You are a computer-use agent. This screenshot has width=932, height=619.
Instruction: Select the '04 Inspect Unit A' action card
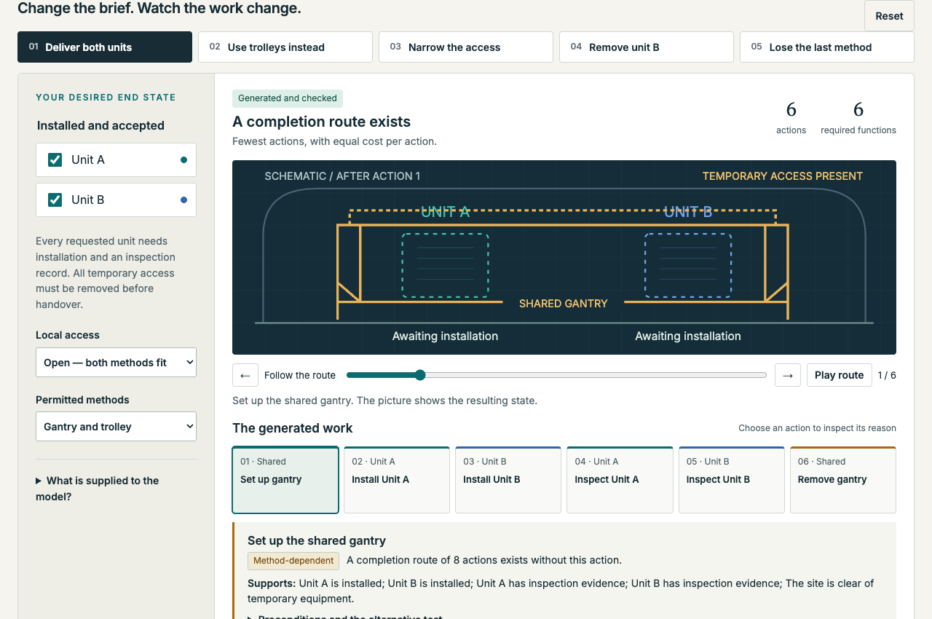[x=620, y=480]
